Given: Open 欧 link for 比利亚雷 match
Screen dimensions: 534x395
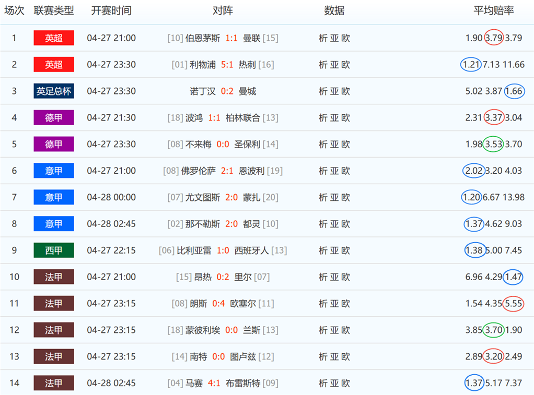Looking at the screenshot, I should [x=345, y=250].
